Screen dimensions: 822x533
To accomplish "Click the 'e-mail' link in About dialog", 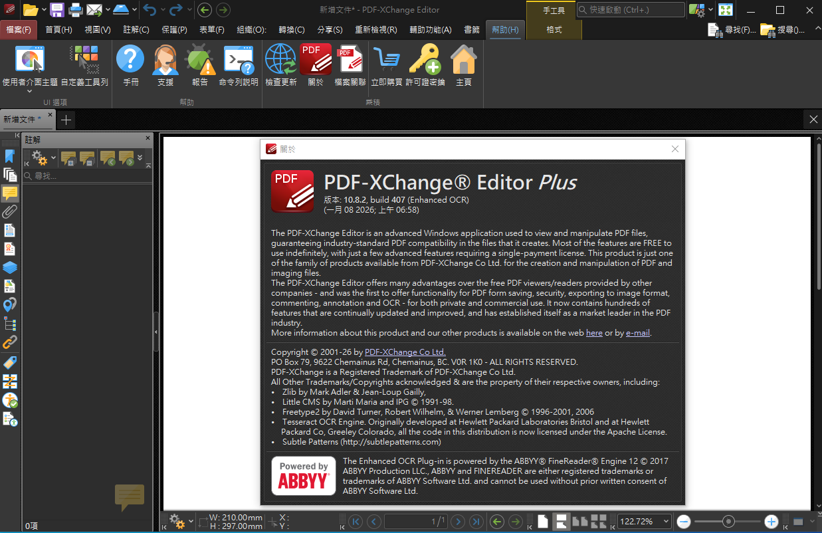I will 638,333.
